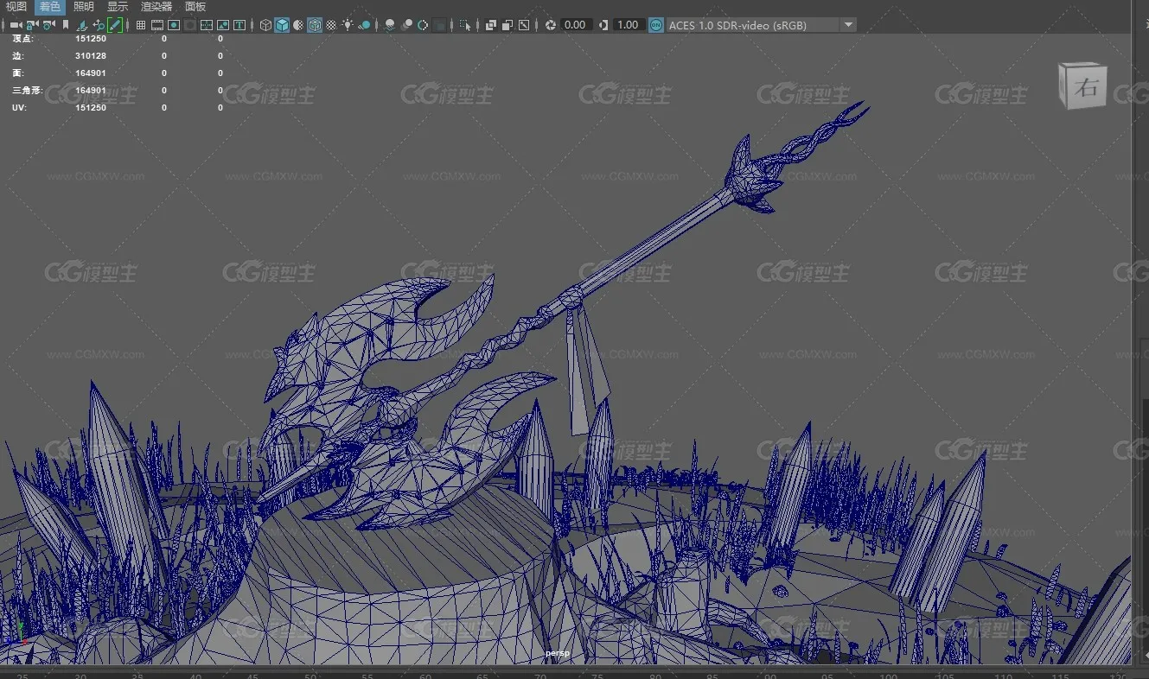This screenshot has width=1149, height=679.
Task: Click the Bookmarks icon
Action: (x=66, y=25)
